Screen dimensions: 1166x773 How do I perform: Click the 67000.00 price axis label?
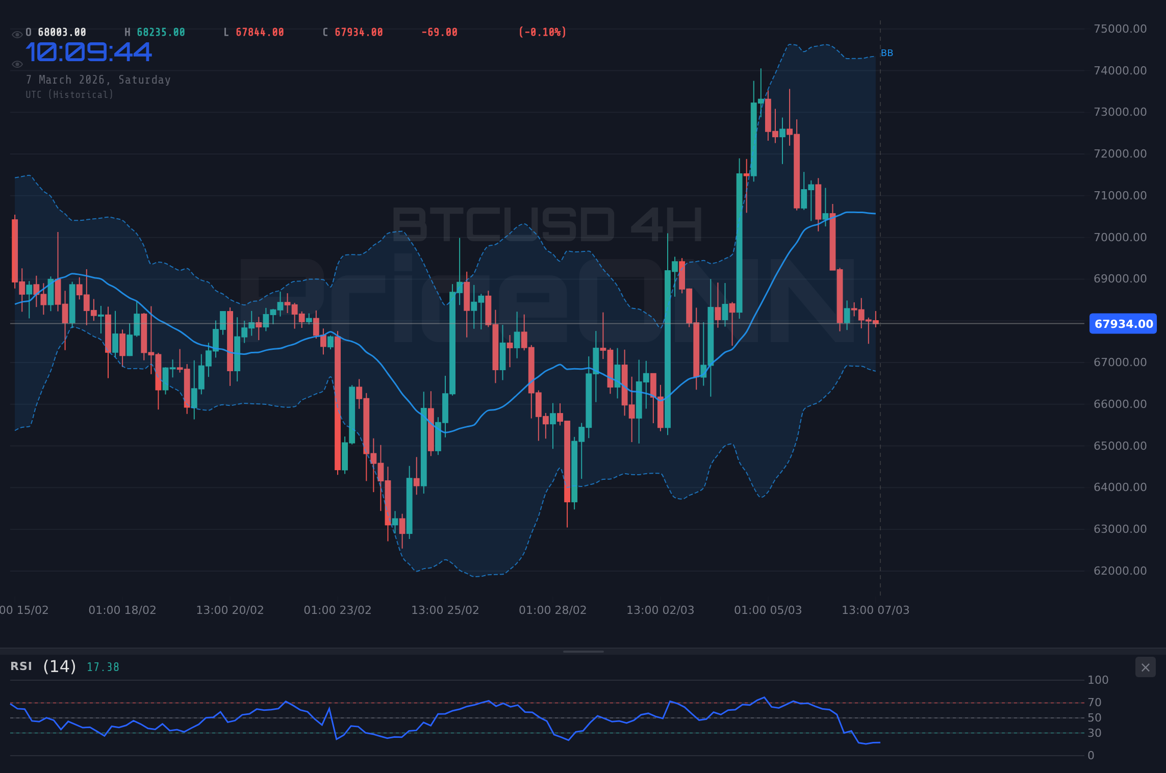1120,362
